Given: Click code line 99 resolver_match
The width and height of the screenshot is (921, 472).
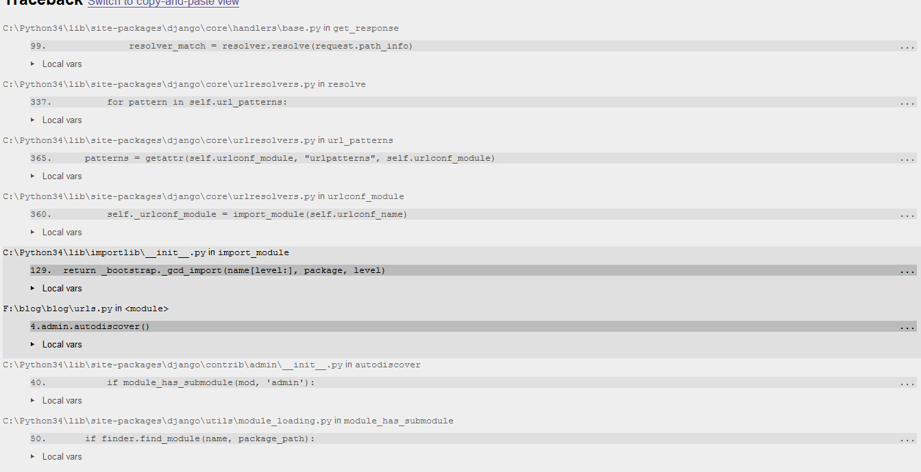Looking at the screenshot, I should click(271, 46).
